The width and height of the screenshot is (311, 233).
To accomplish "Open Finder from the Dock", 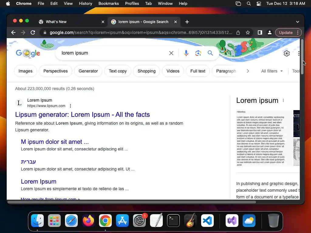I will click(x=37, y=221).
